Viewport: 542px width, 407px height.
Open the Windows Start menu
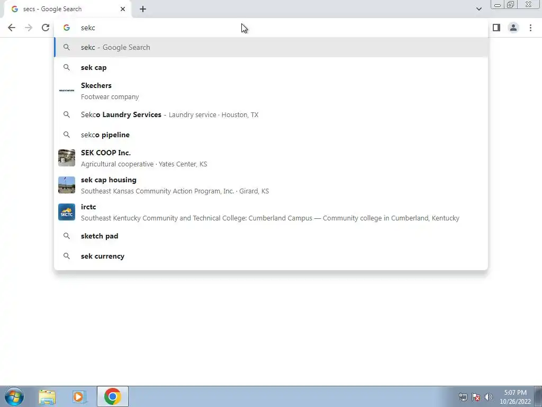pos(14,396)
